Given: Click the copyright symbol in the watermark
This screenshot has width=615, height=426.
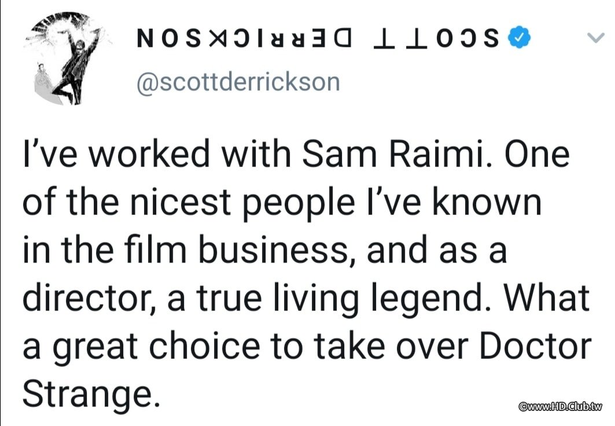Looking at the screenshot, I should pos(524,407).
